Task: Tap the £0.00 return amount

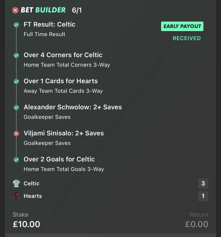Action: (197, 224)
